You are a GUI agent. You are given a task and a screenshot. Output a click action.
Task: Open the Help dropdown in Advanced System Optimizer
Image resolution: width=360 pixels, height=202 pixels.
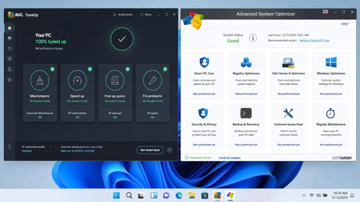(345, 24)
